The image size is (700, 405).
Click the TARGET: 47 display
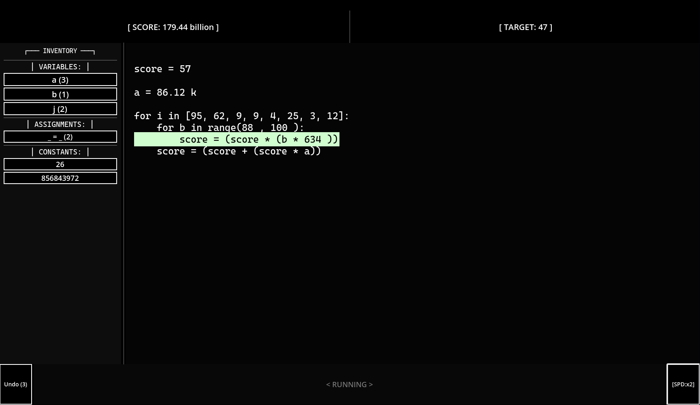[x=525, y=27]
